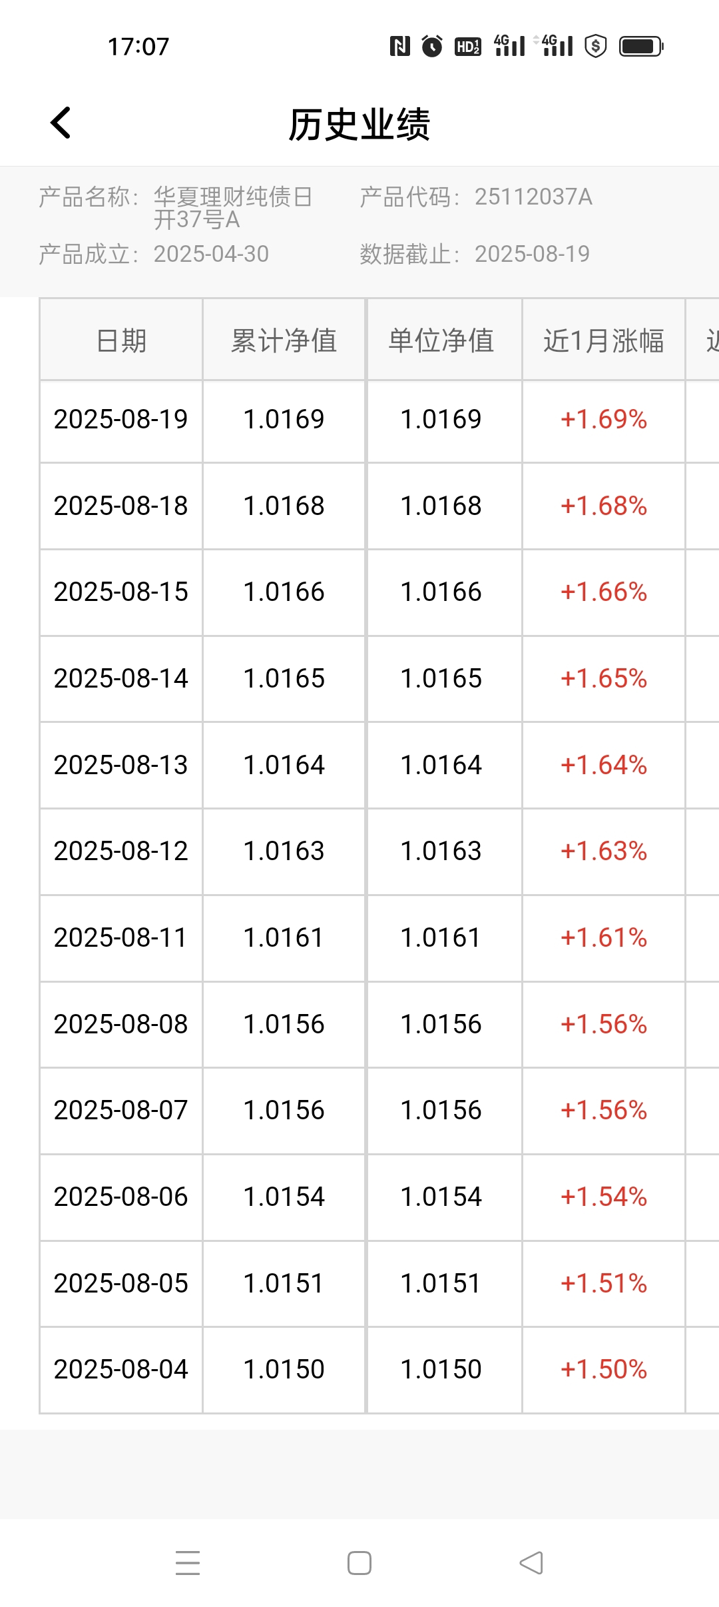Screen dimensions: 719x1607
Task: Tap the HD2 status icon
Action: pos(468,47)
